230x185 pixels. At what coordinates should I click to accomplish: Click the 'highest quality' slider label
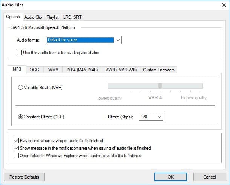coord(194,98)
